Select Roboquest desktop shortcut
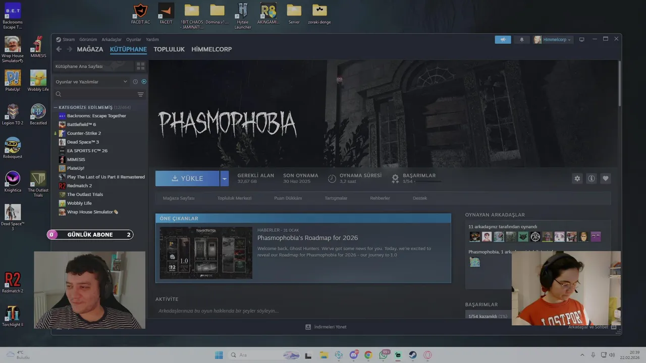Viewport: 646px width, 363px height. pyautogui.click(x=13, y=148)
